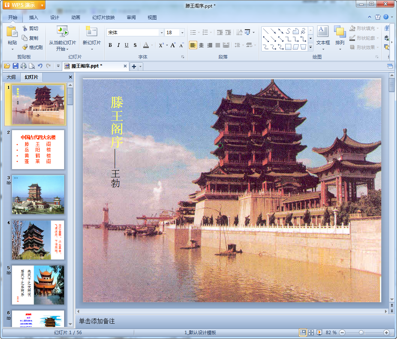Click the increase font size icon
The height and width of the screenshot is (339, 397).
(x=173, y=45)
